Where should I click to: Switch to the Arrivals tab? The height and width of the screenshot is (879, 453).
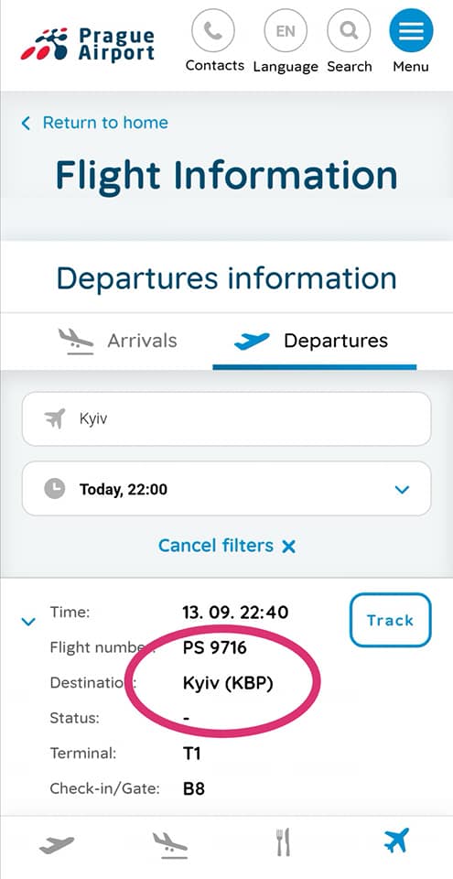coord(118,341)
